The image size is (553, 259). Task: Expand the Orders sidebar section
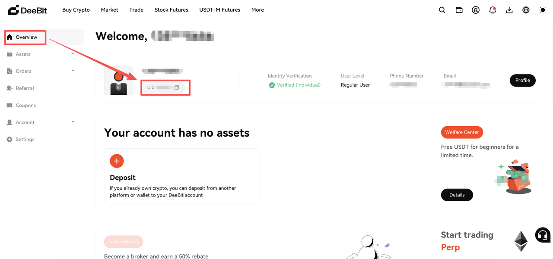42,71
